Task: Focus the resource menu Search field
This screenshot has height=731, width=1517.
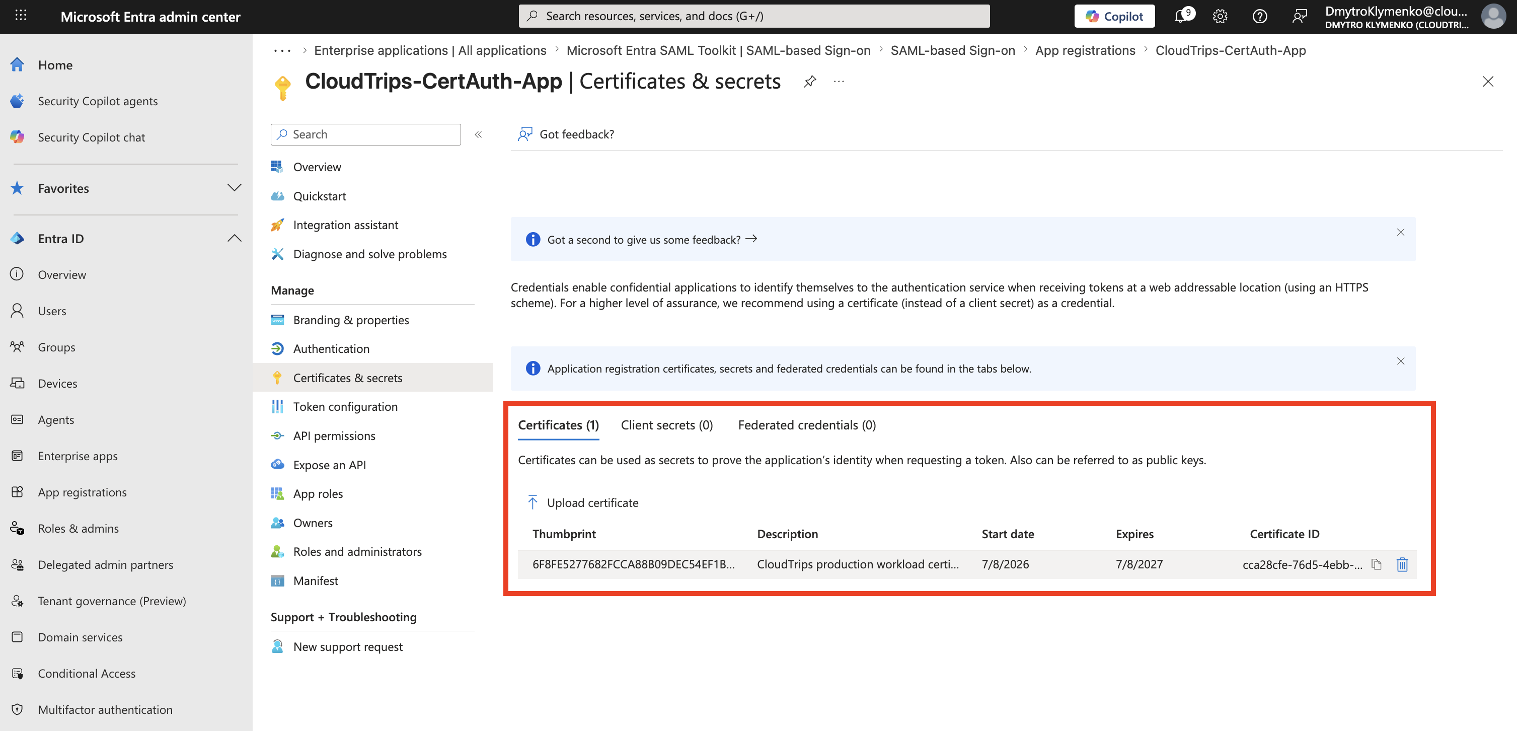Action: point(366,134)
